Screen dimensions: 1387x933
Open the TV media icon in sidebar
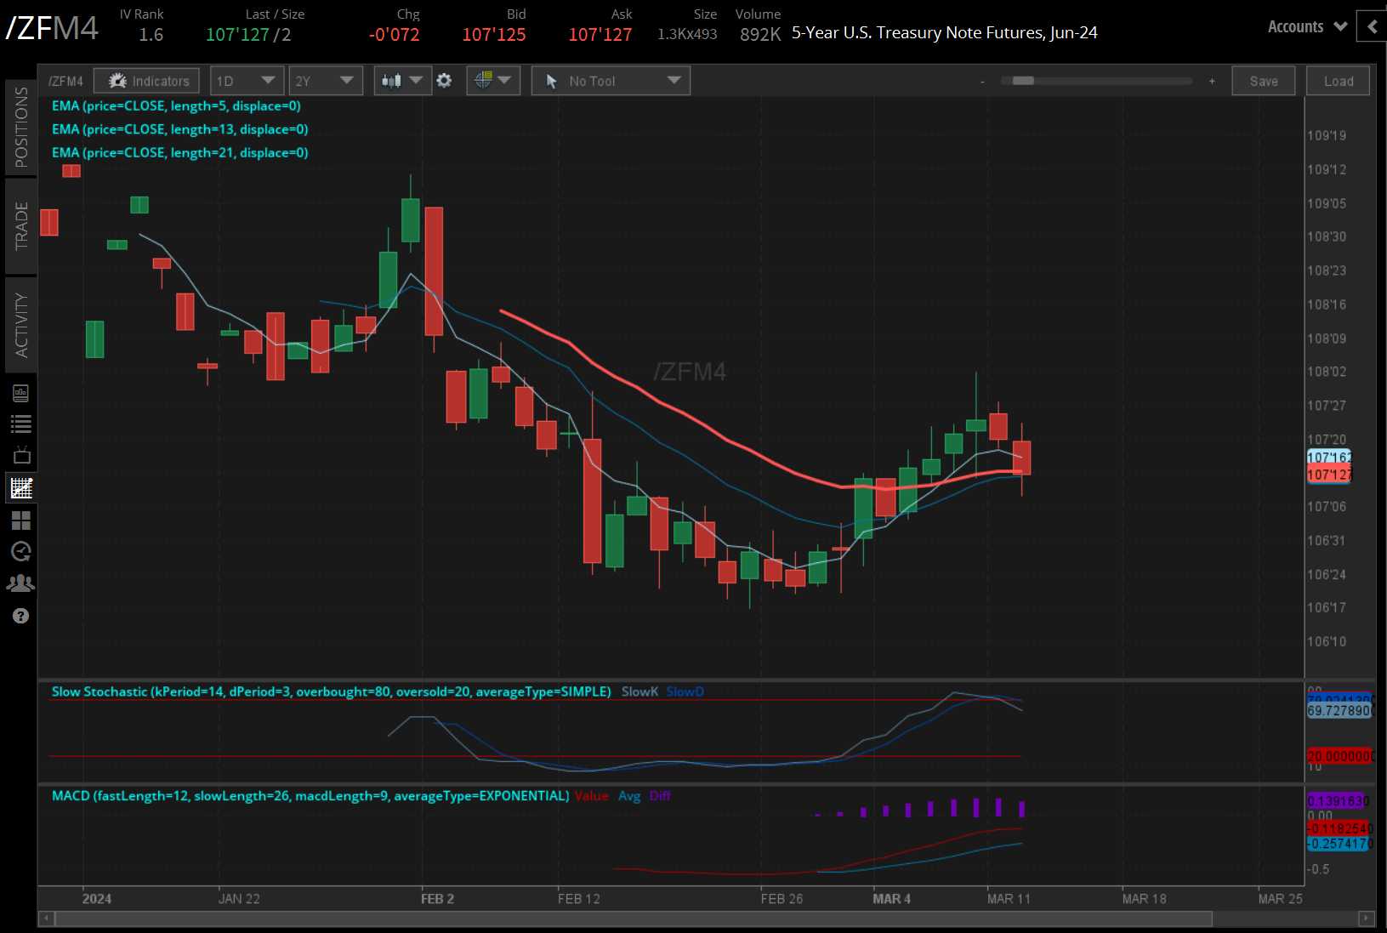click(20, 455)
